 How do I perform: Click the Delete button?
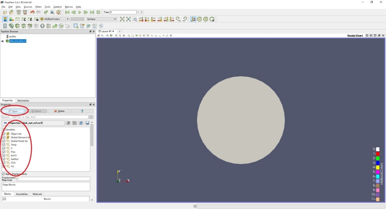(59, 111)
